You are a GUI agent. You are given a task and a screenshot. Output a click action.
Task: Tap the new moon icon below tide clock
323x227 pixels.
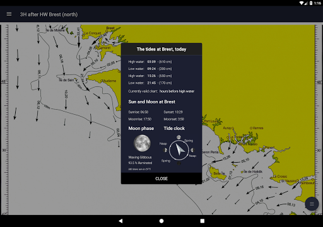(179, 163)
